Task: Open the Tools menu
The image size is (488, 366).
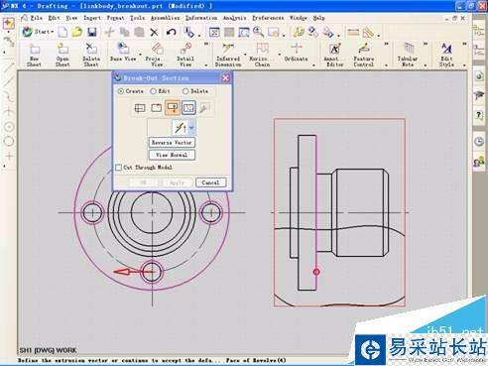Action: coord(137,18)
